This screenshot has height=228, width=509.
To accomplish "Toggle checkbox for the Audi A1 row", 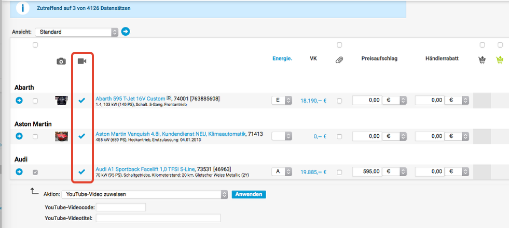I will click(35, 172).
